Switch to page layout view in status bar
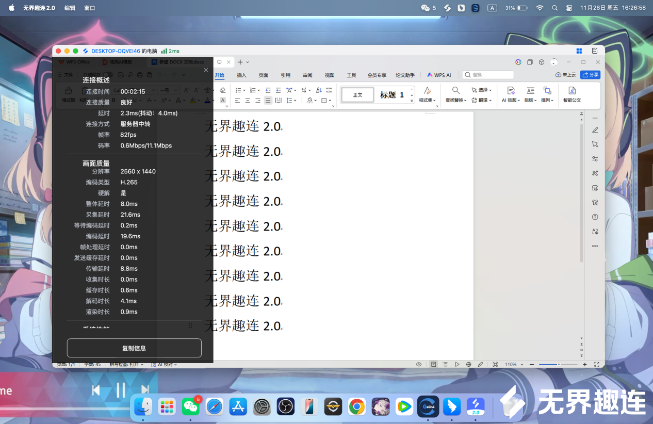 [433, 364]
